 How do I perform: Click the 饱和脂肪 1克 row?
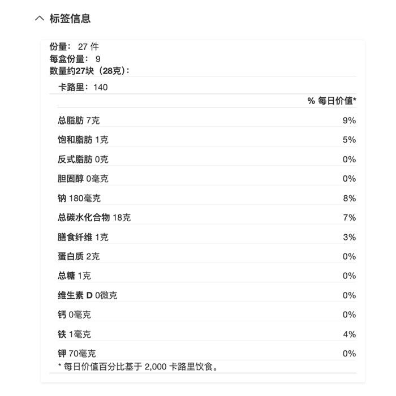click(207, 140)
